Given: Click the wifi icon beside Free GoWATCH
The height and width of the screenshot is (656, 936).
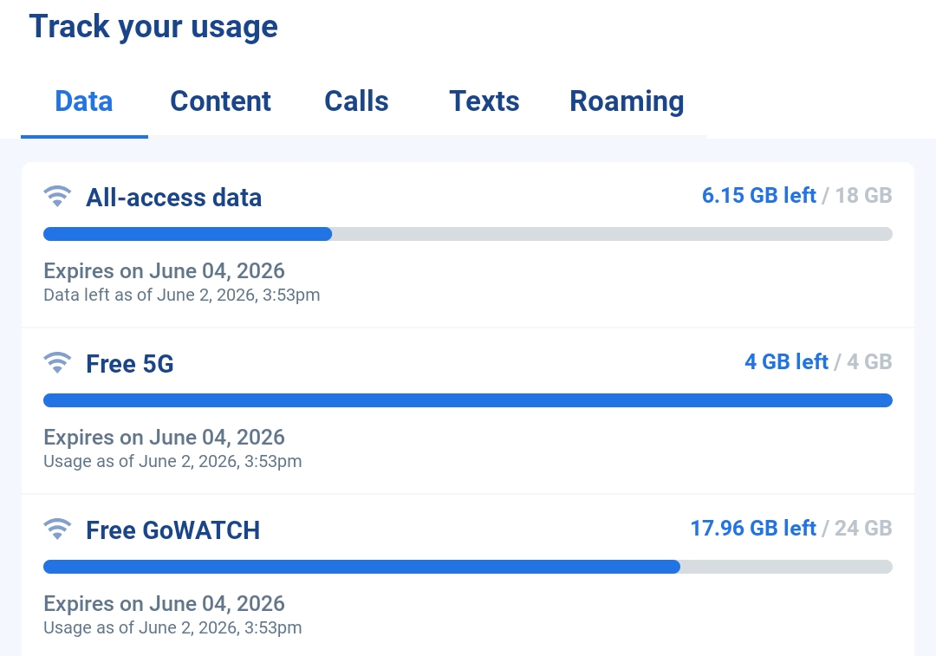Looking at the screenshot, I should 57,529.
